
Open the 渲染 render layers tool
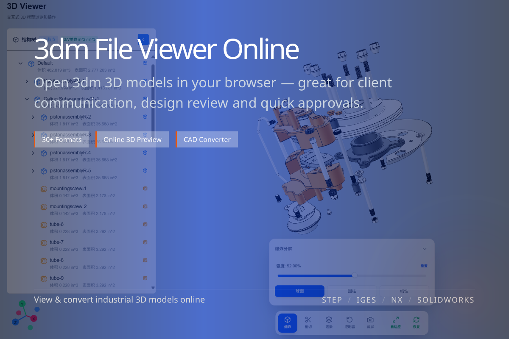329,322
